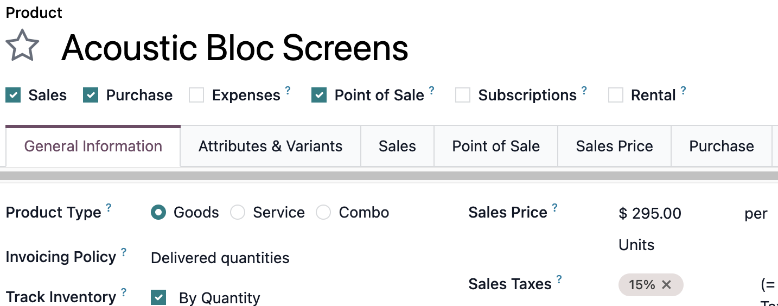Image resolution: width=778 pixels, height=306 pixels.
Task: Choose the Combo product type
Action: click(323, 212)
